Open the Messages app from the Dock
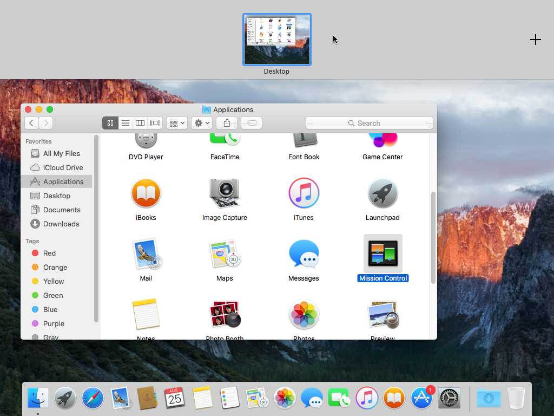554x416 pixels. (x=312, y=398)
